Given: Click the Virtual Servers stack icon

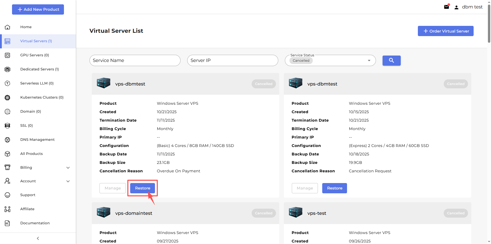Looking at the screenshot, I should [x=7, y=41].
